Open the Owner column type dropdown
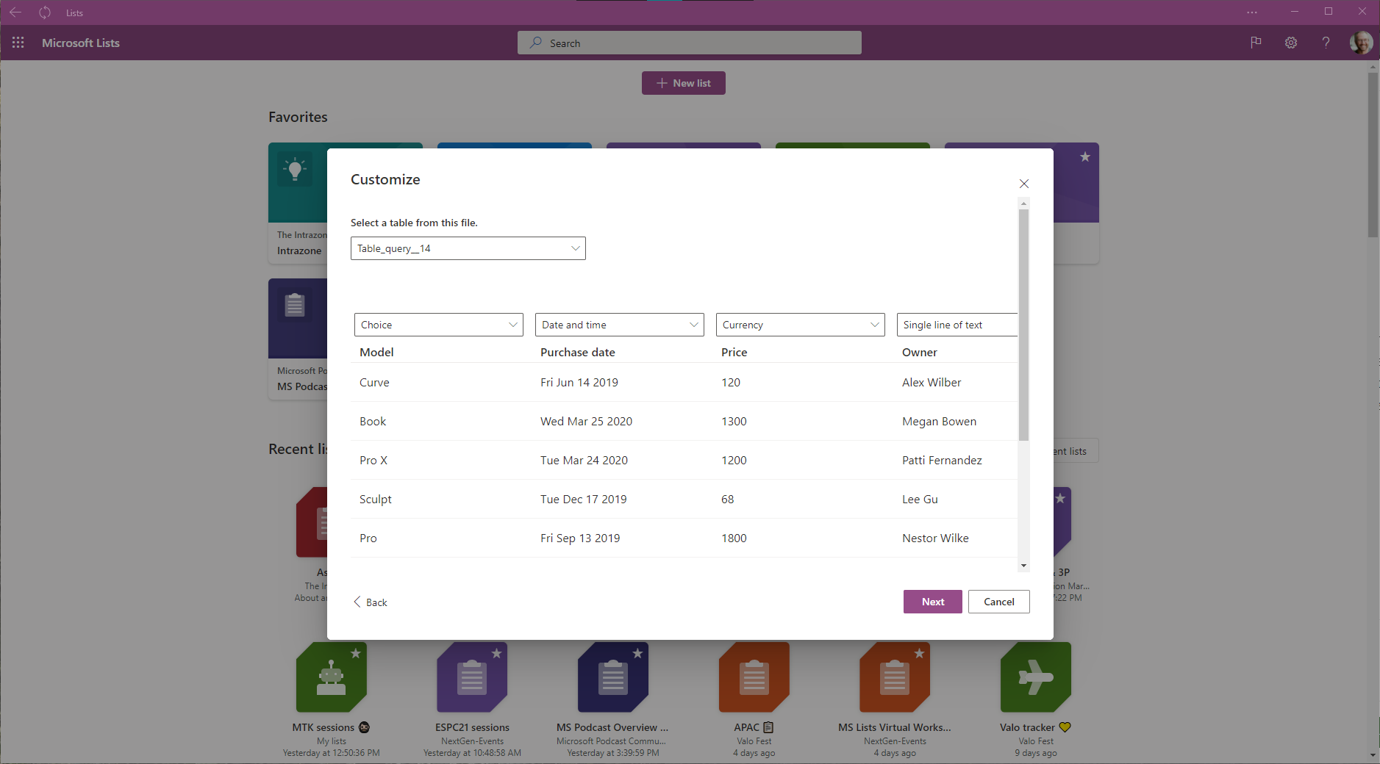The height and width of the screenshot is (764, 1380). 957,324
